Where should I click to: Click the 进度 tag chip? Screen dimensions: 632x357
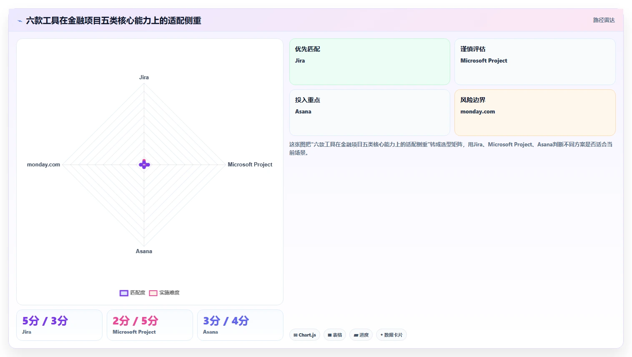pos(361,335)
